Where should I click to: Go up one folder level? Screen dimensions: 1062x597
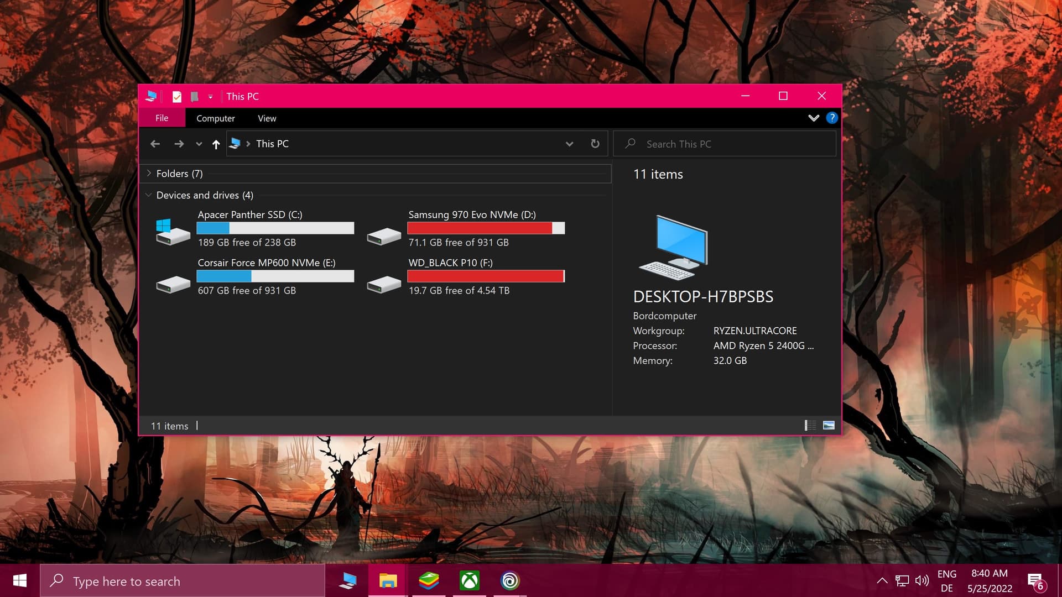tap(216, 144)
